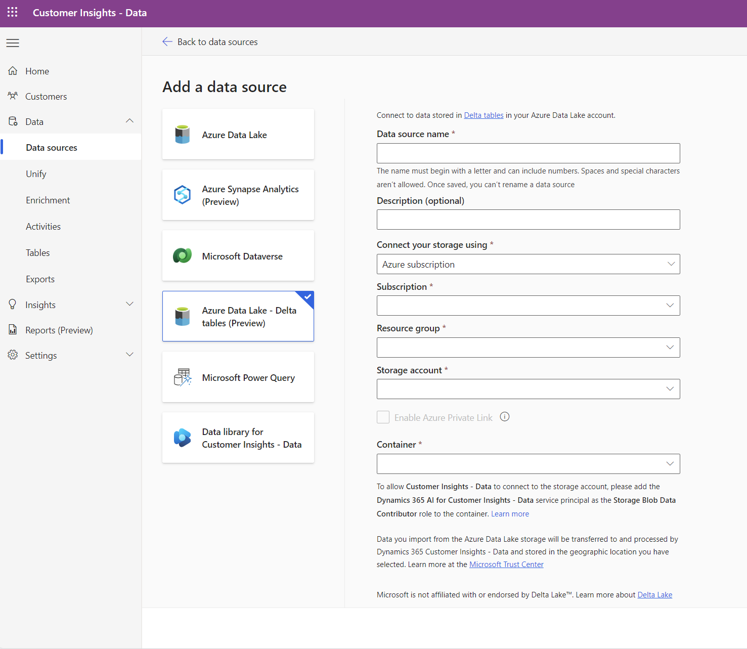Click the Microsoft Power Query icon

[x=183, y=377]
